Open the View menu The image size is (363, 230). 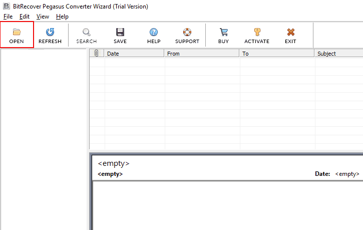pos(43,17)
